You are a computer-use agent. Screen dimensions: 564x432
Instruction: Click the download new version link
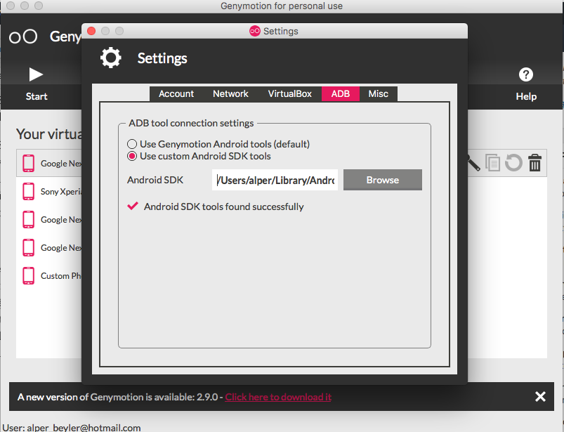tap(278, 397)
